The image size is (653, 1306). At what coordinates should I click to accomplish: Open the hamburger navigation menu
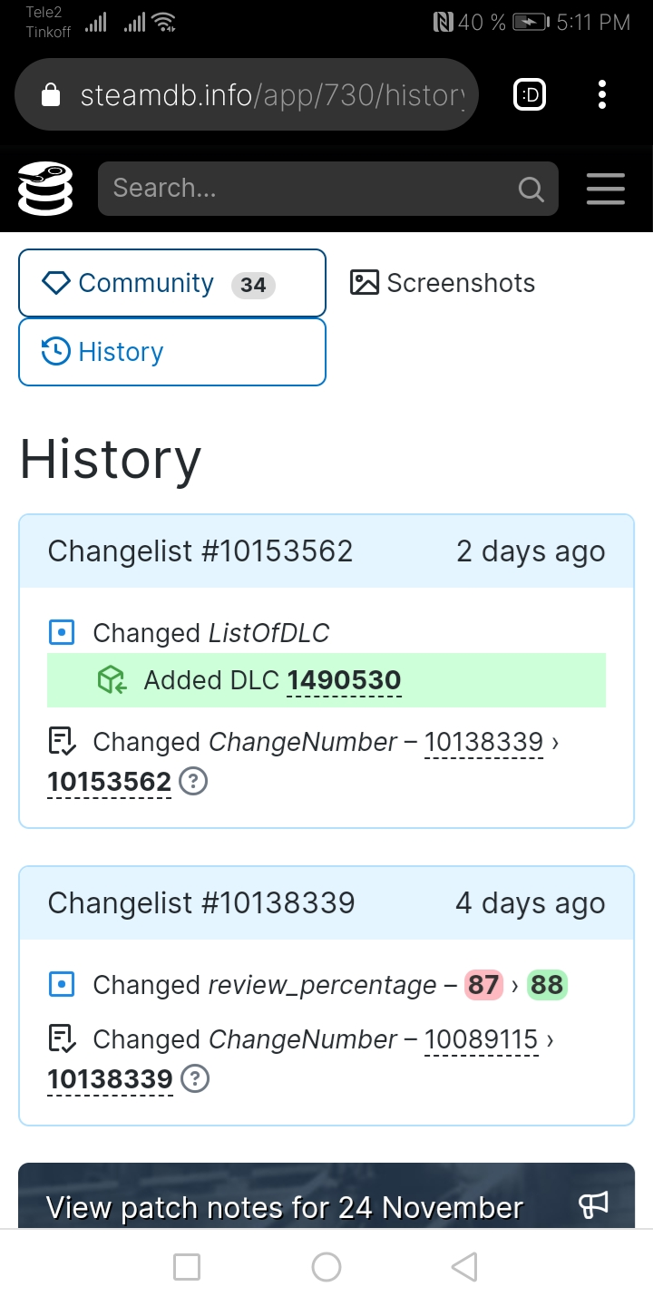click(605, 189)
